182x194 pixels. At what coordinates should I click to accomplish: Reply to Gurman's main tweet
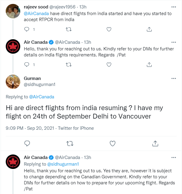click(27, 143)
